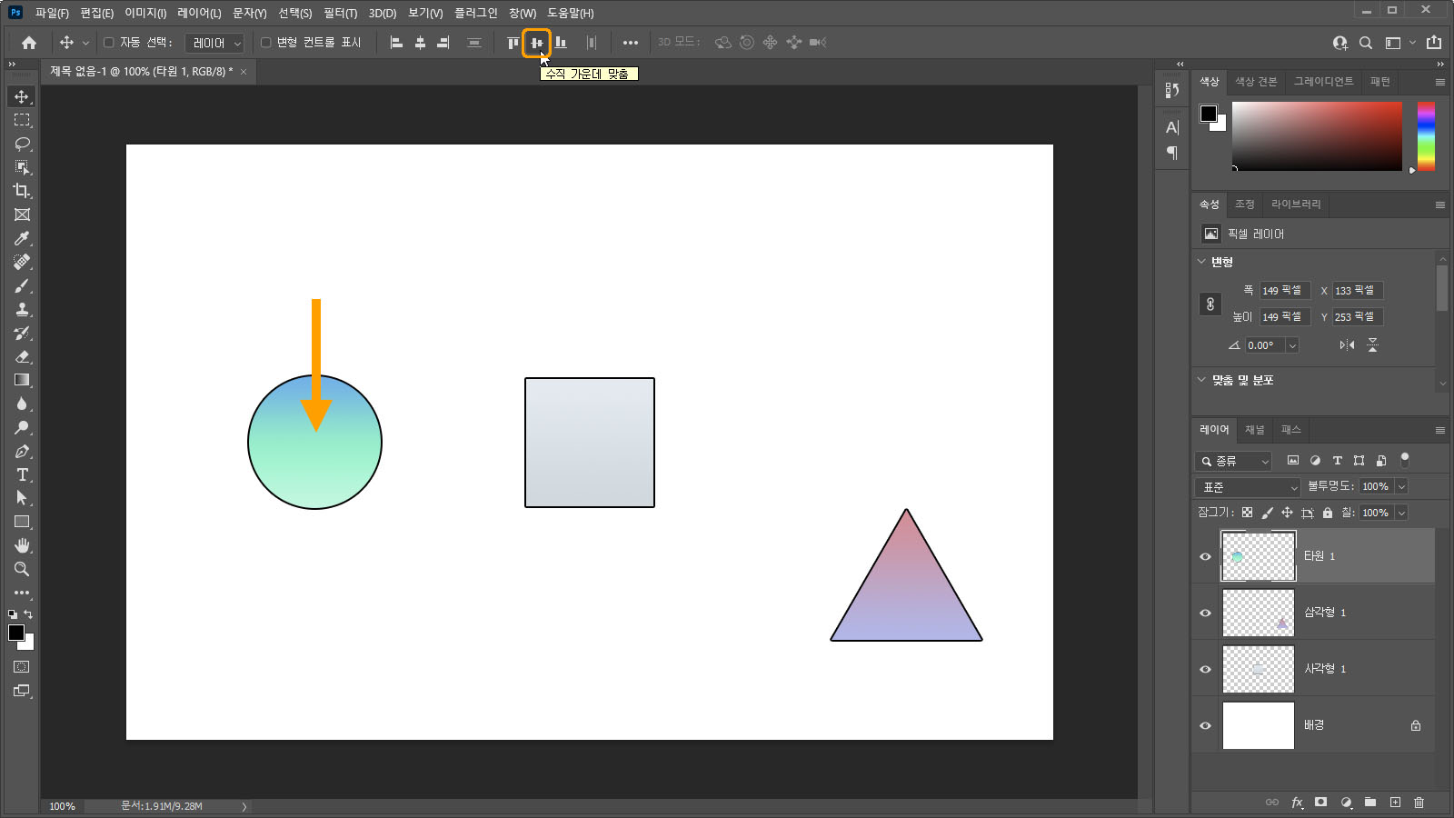This screenshot has width=1454, height=818.
Task: Click the align left edges icon
Action: (396, 43)
